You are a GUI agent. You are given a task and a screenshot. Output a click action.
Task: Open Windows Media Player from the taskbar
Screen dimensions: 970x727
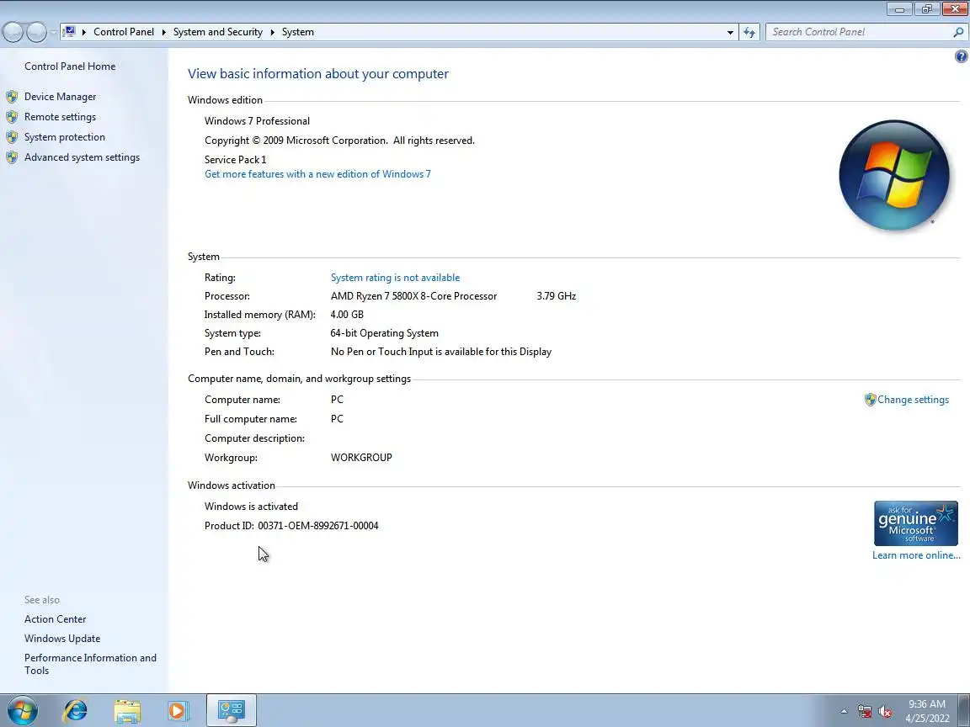point(178,711)
